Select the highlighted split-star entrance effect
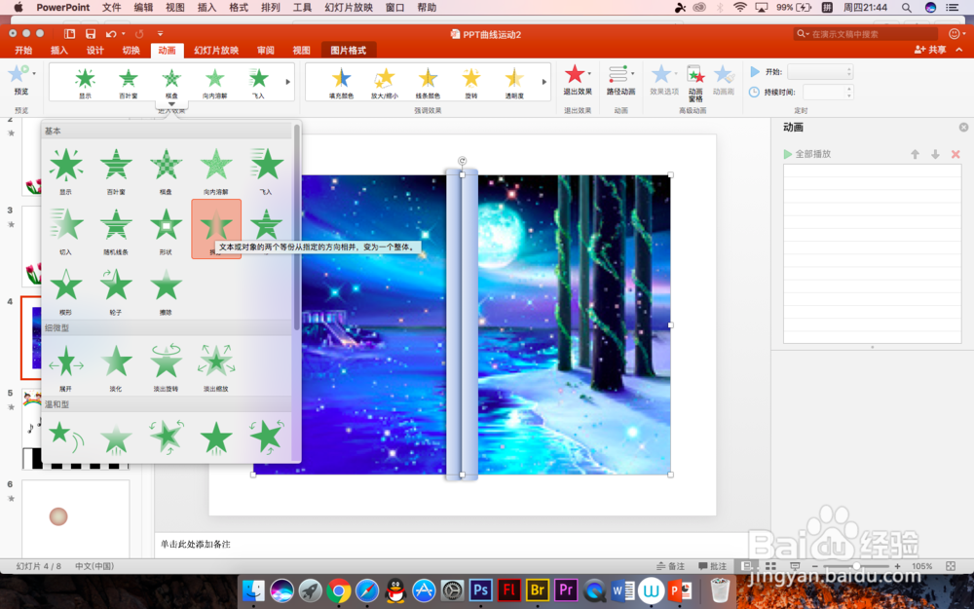 tap(216, 229)
